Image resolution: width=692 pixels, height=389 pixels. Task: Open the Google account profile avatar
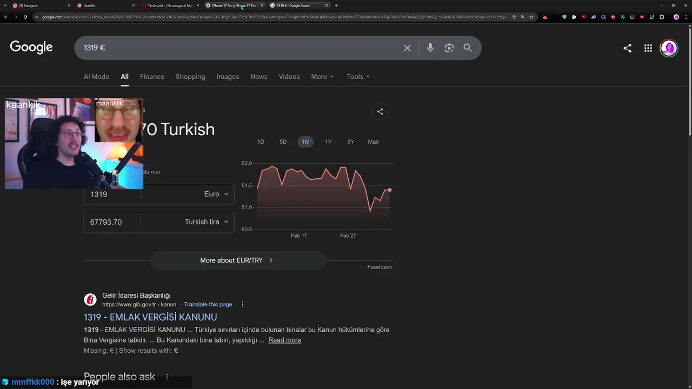pyautogui.click(x=669, y=48)
